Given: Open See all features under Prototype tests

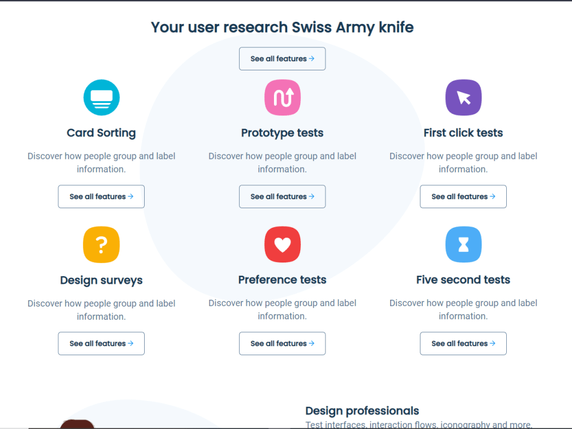Looking at the screenshot, I should pos(283,197).
